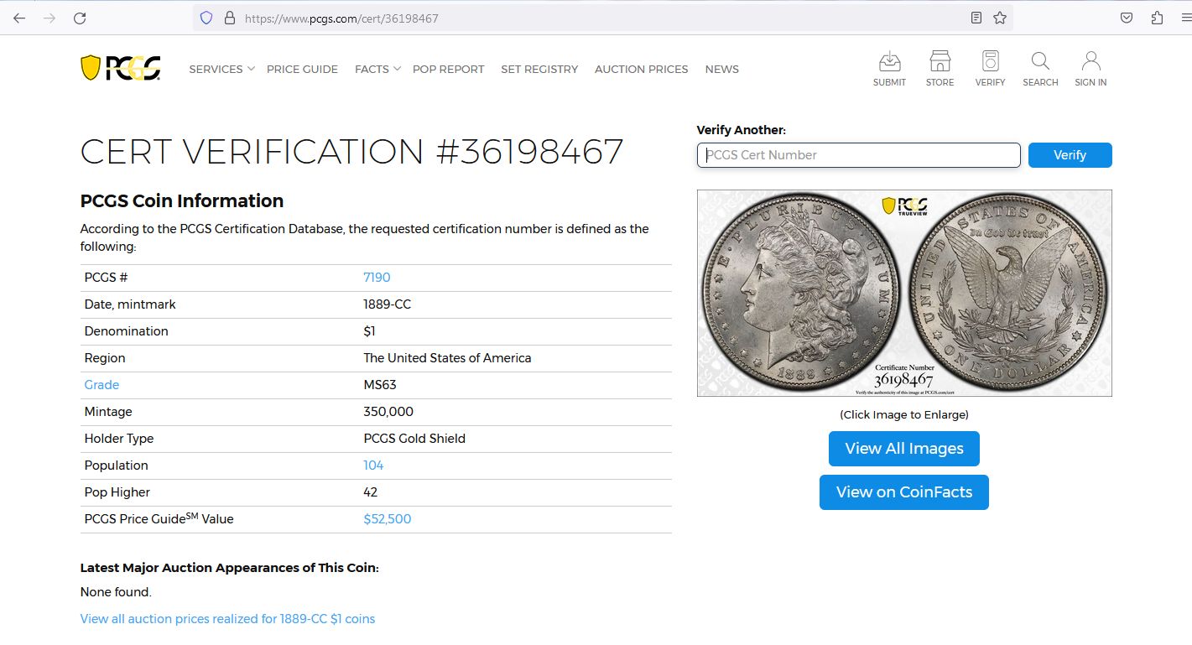Screen dimensions: 1192x645
Task: Open tracking protection shield icon in address bar
Action: click(x=206, y=18)
